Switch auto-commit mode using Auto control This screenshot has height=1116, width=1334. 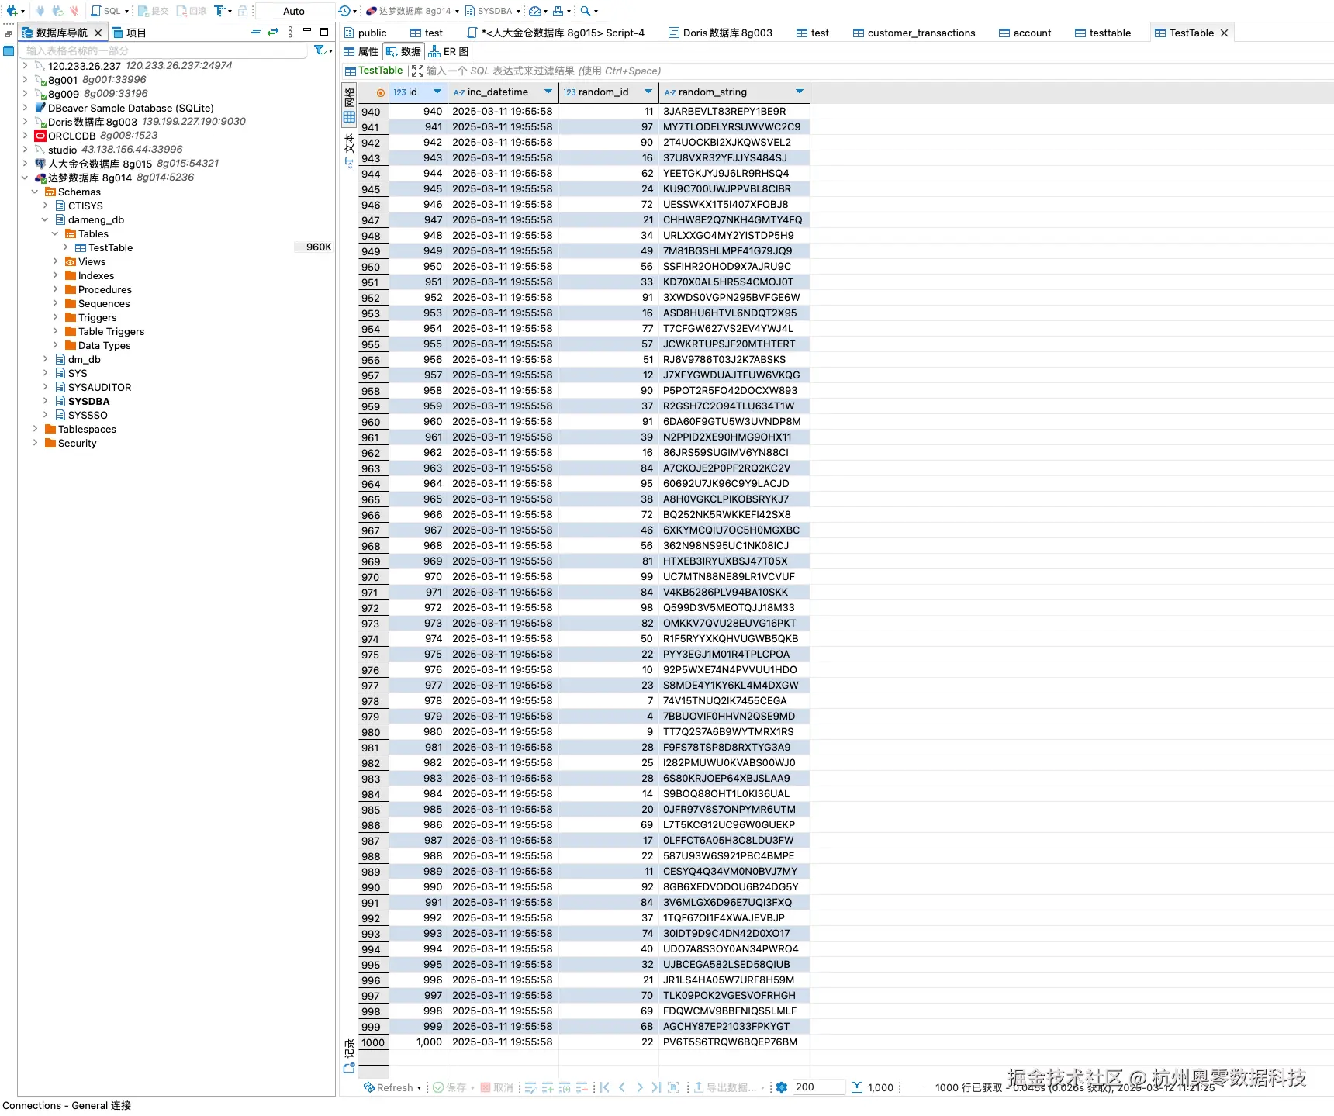point(293,11)
